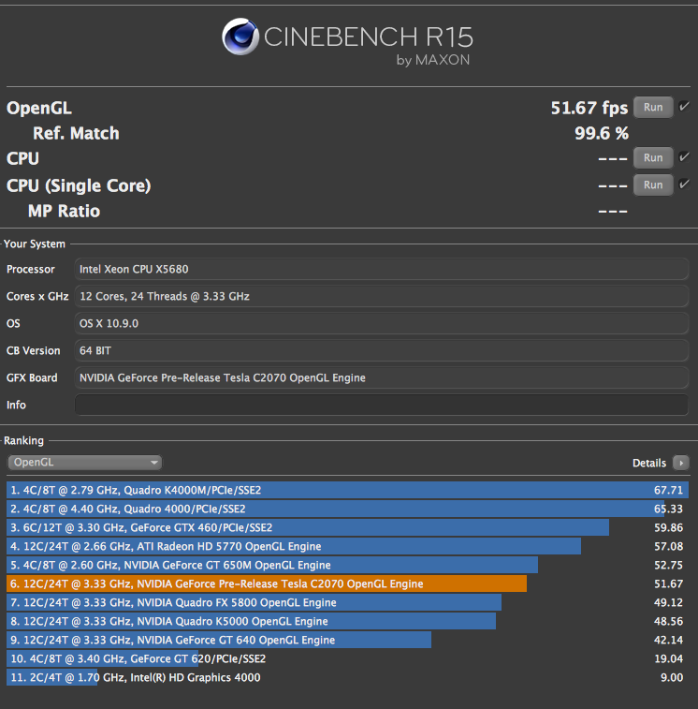Click the Details label in Ranking
The width and height of the screenshot is (698, 709).
click(x=649, y=463)
